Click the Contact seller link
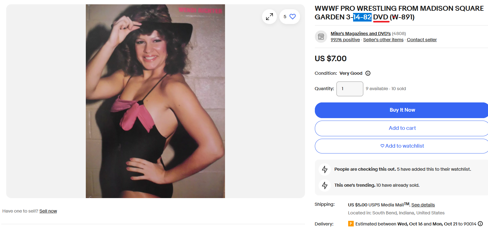This screenshot has width=488, height=227. (422, 40)
